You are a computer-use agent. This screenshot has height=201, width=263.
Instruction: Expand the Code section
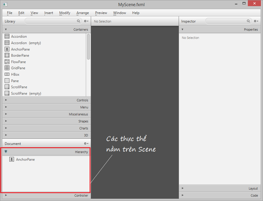click(183, 195)
